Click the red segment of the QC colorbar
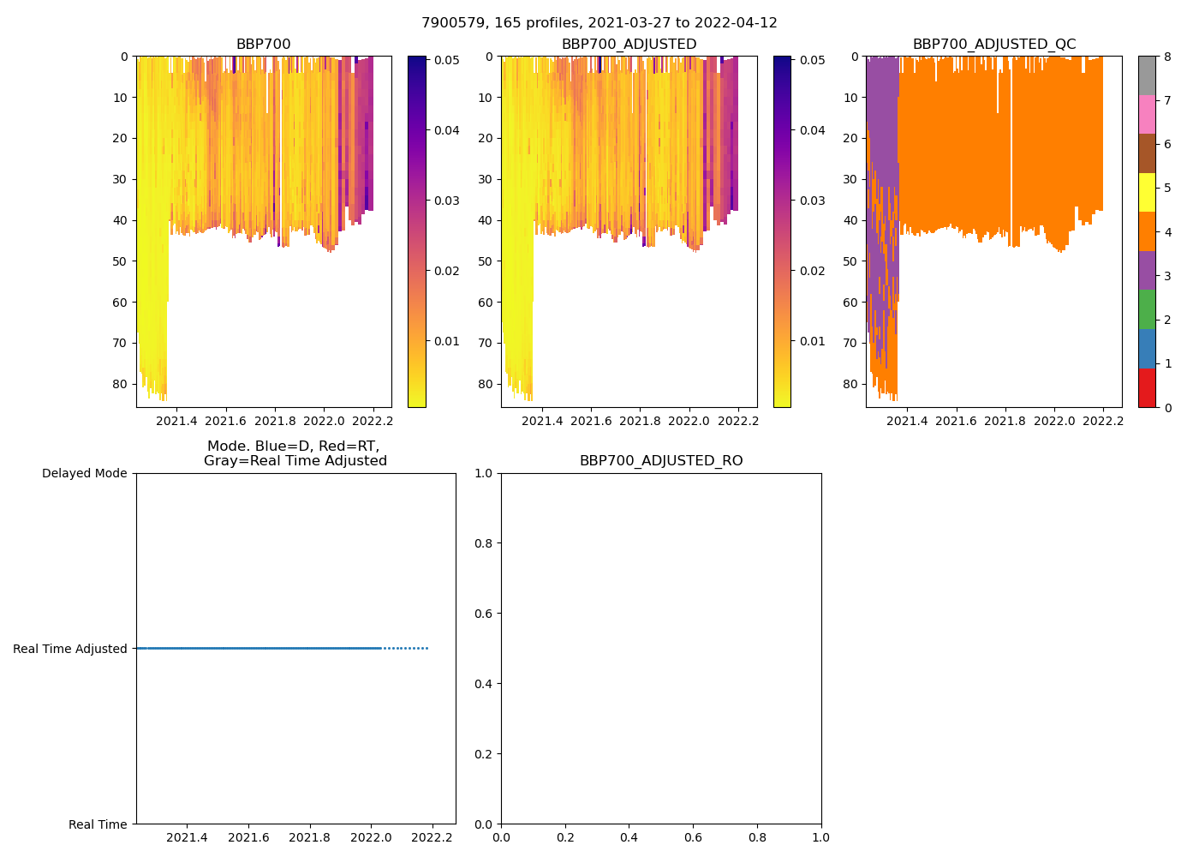Viewport: 1199px width, 857px height. [x=1147, y=387]
